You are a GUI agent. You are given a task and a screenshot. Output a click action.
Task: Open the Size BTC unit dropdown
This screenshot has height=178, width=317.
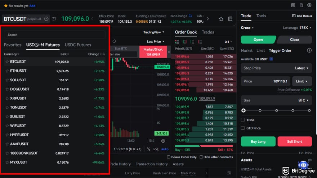pos(303,100)
